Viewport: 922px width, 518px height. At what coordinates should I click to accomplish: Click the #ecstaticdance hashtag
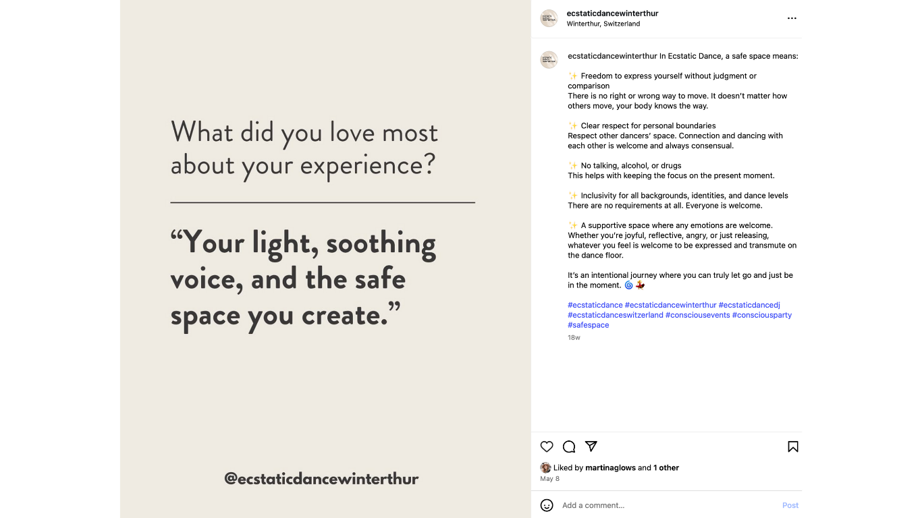pyautogui.click(x=595, y=305)
